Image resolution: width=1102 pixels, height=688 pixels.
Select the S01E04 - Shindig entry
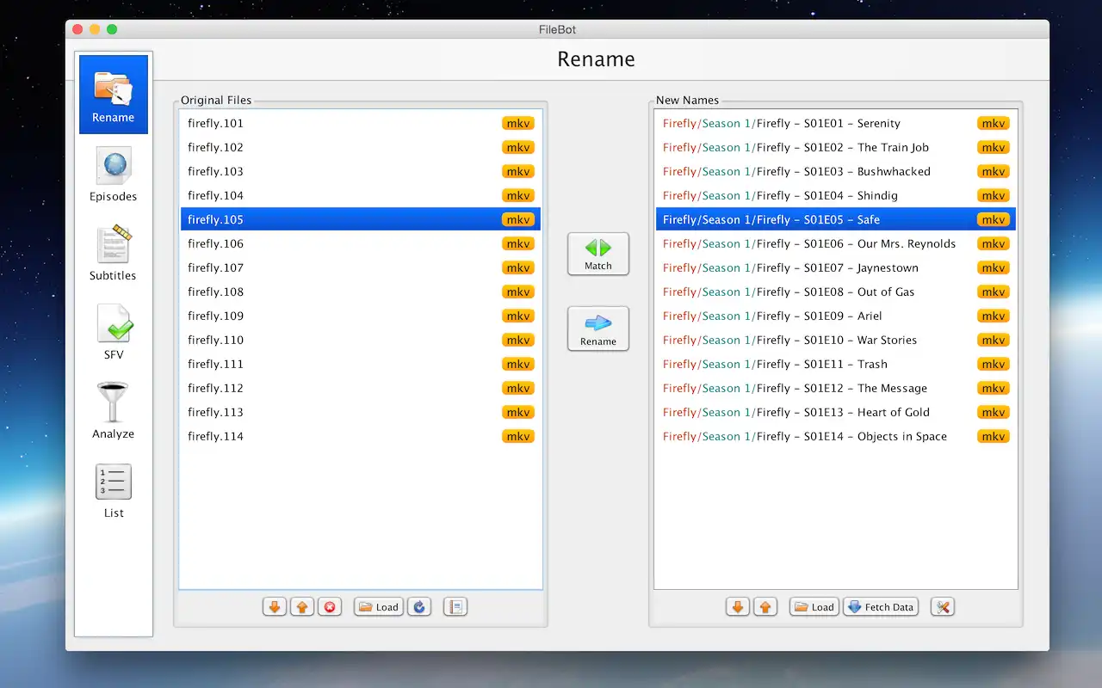tap(836, 195)
